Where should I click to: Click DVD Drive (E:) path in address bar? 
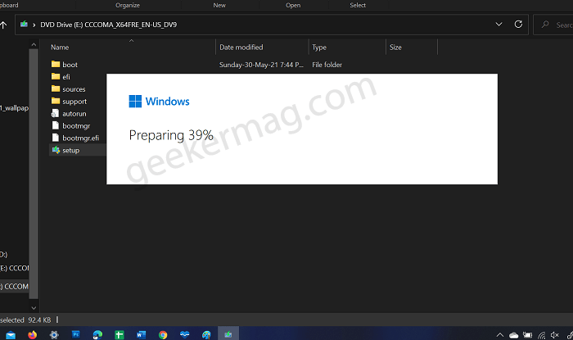pyautogui.click(x=109, y=25)
